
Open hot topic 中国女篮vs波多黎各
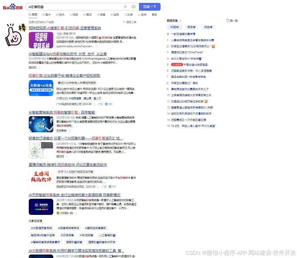point(196,64)
